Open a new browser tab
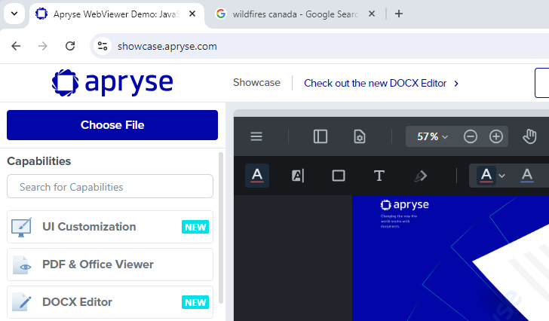 tap(399, 14)
